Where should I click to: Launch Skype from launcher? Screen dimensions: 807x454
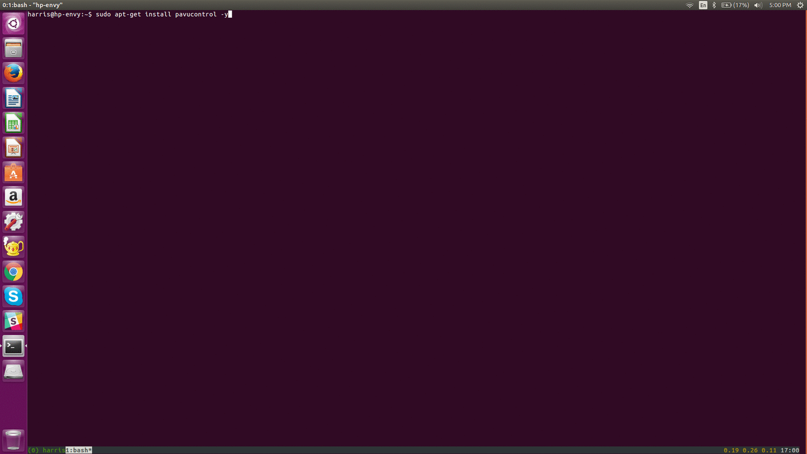13,296
